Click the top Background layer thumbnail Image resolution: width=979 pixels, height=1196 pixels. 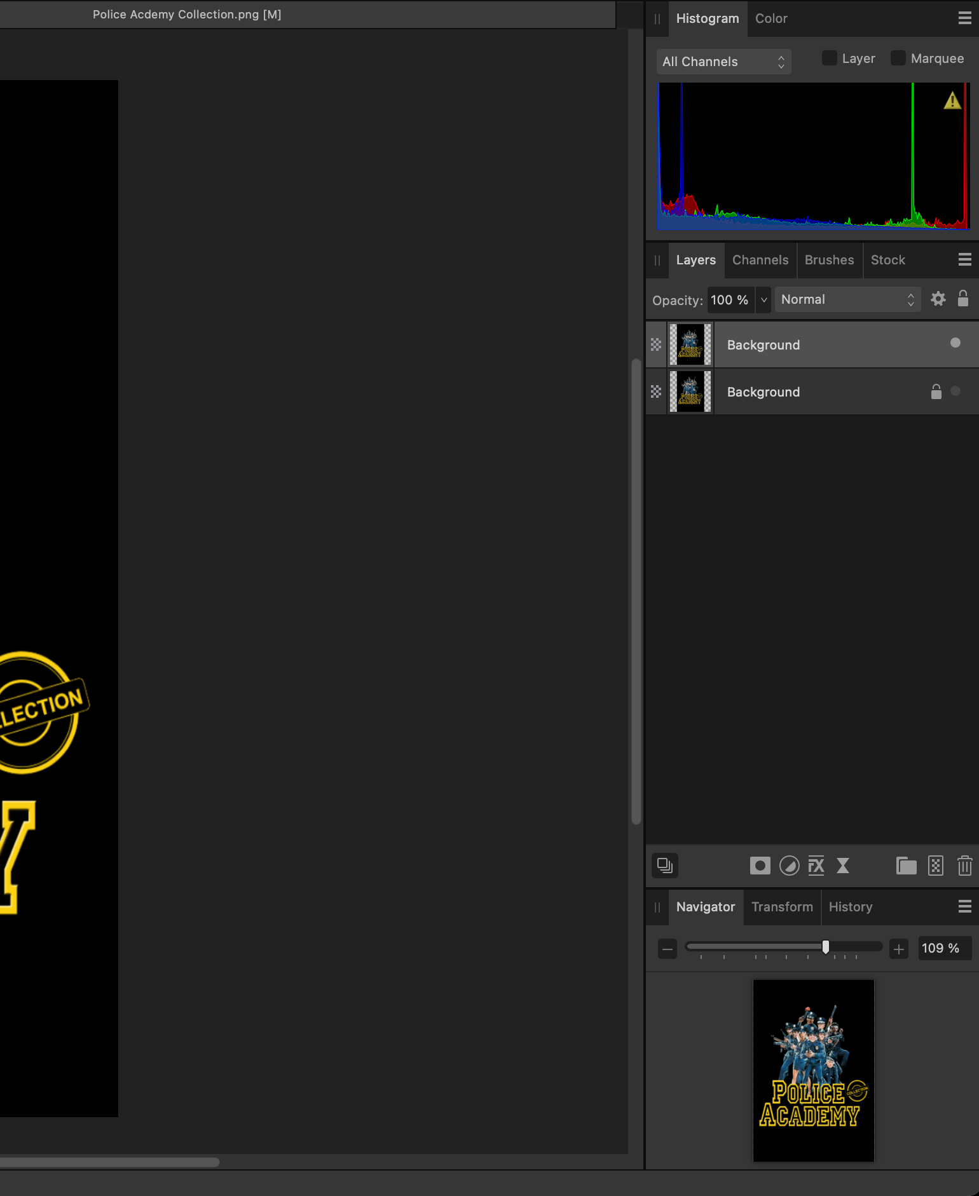pos(690,344)
